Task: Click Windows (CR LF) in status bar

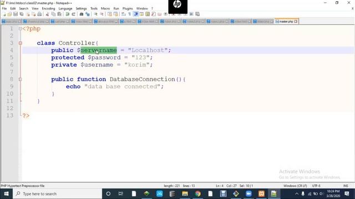Action: coord(295,186)
